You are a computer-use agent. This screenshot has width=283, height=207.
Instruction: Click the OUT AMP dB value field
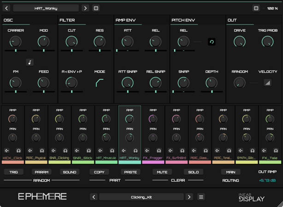(268, 181)
